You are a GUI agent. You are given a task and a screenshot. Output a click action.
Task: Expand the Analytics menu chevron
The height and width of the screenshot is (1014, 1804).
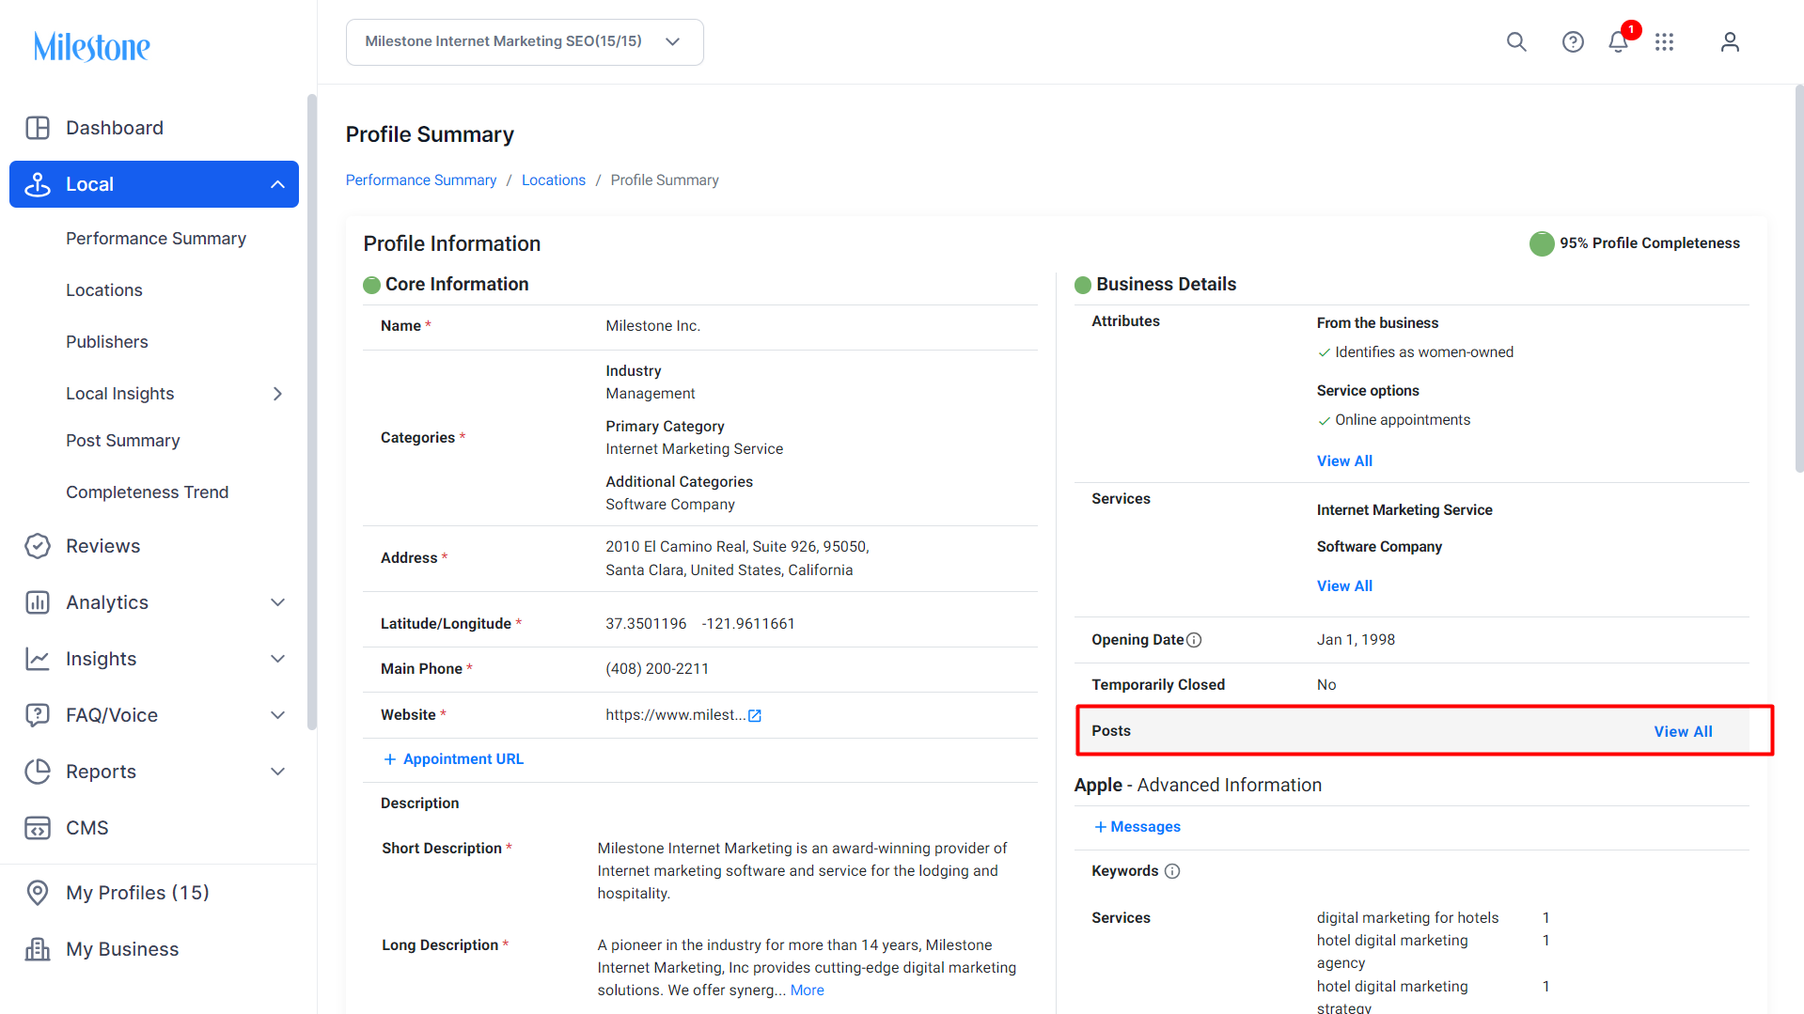coord(277,602)
